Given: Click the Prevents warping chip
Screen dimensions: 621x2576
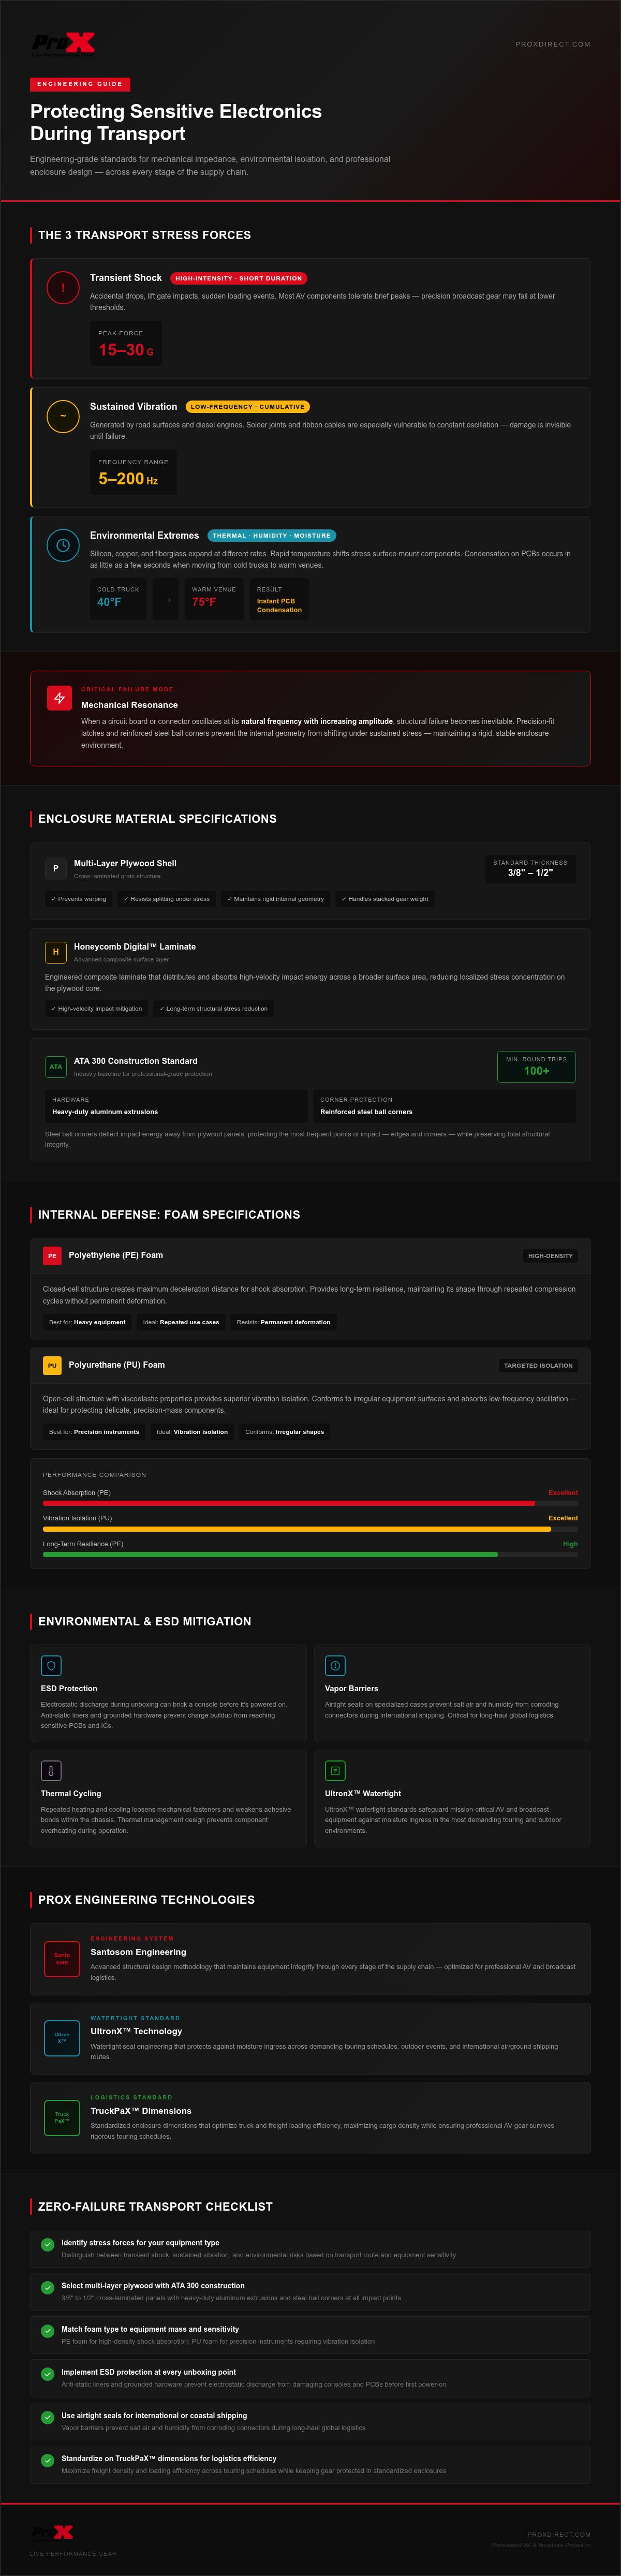Looking at the screenshot, I should coord(78,899).
